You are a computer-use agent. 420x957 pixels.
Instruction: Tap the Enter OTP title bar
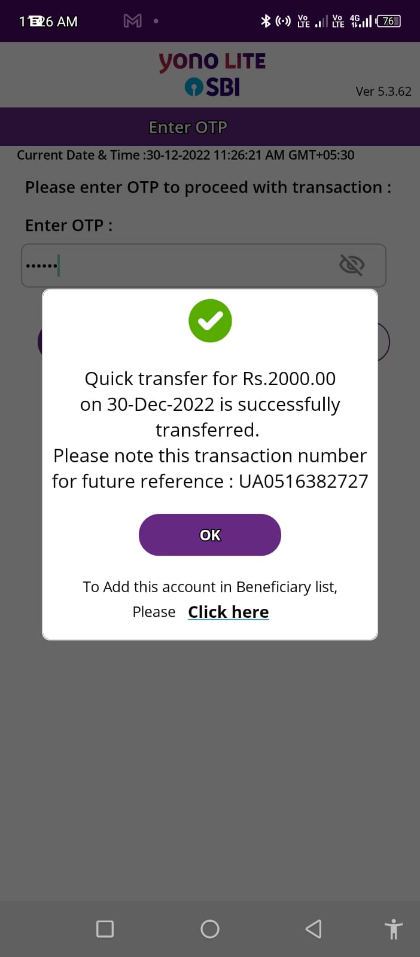(x=188, y=127)
